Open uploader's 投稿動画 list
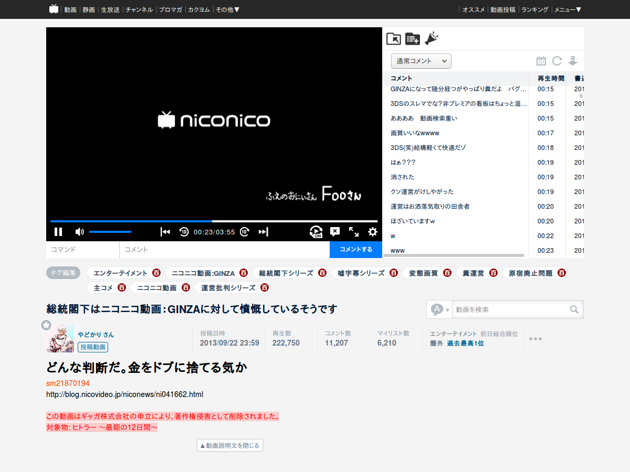 [x=93, y=347]
